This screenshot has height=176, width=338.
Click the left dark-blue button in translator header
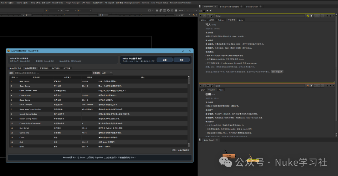[165, 60]
